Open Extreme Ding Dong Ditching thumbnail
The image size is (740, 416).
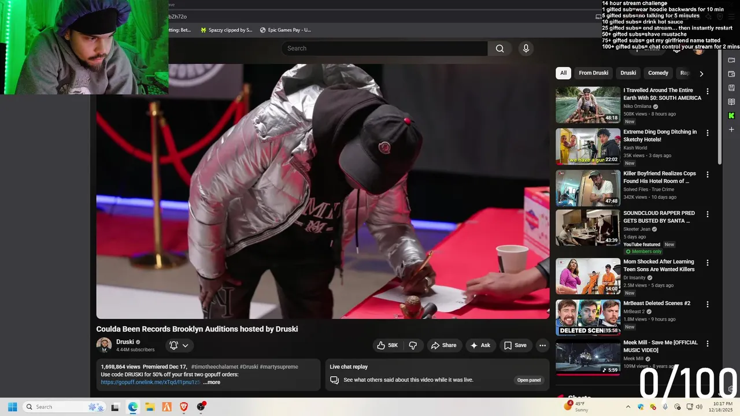[x=588, y=146]
